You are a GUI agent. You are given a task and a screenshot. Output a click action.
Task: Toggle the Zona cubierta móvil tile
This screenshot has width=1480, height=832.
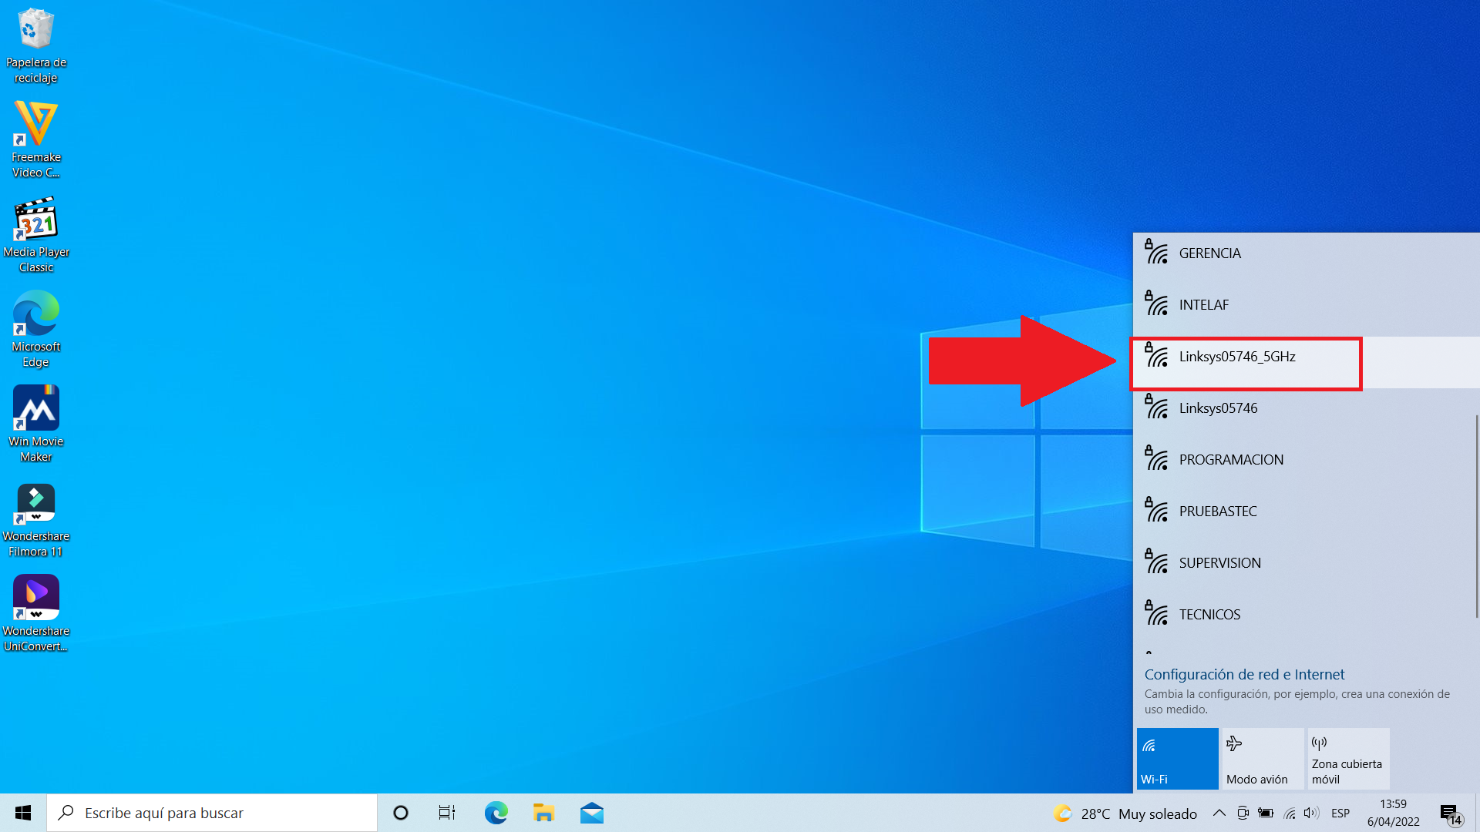(1348, 759)
